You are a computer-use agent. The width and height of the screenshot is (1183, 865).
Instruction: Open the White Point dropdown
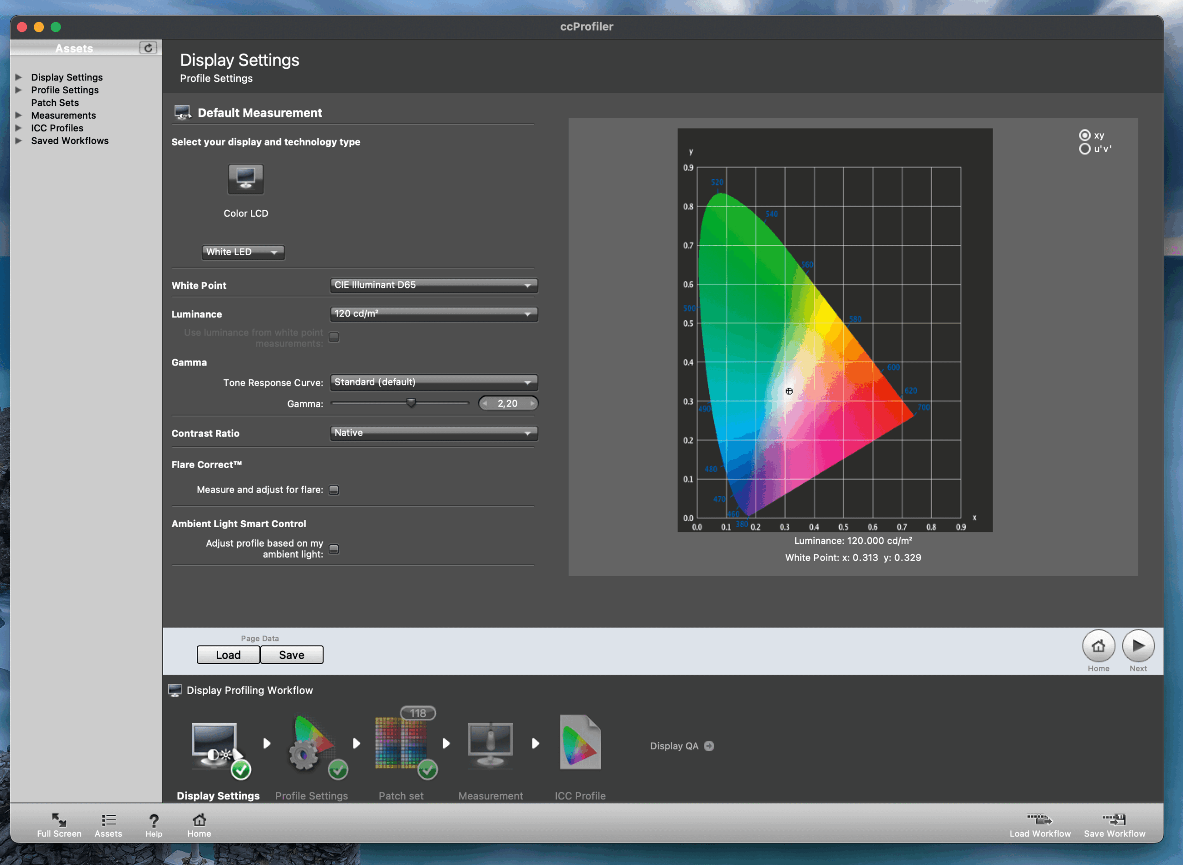[433, 285]
